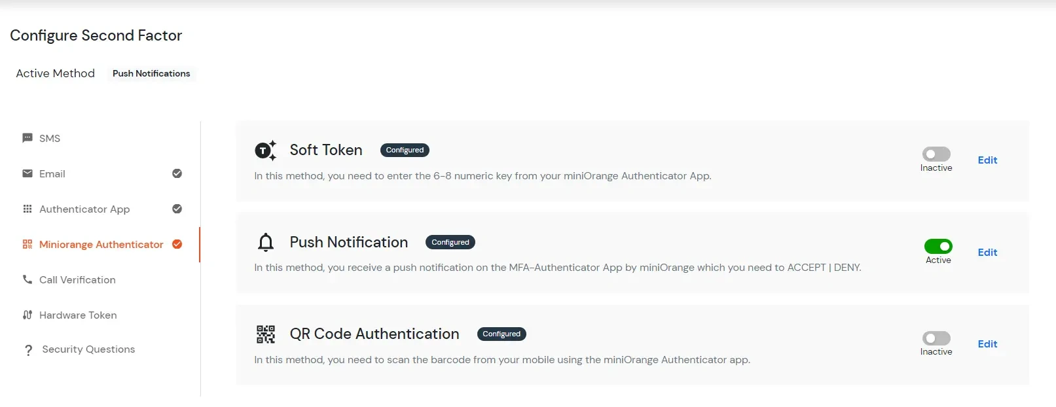
Task: Click the Configured badge on Soft Token
Action: click(405, 150)
